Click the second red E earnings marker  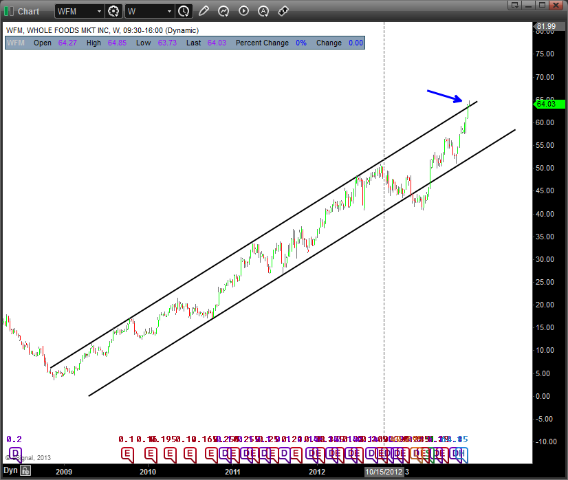point(151,455)
